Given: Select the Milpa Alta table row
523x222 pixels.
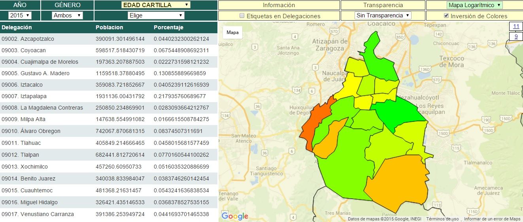Looking at the screenshot, I should [109, 119].
